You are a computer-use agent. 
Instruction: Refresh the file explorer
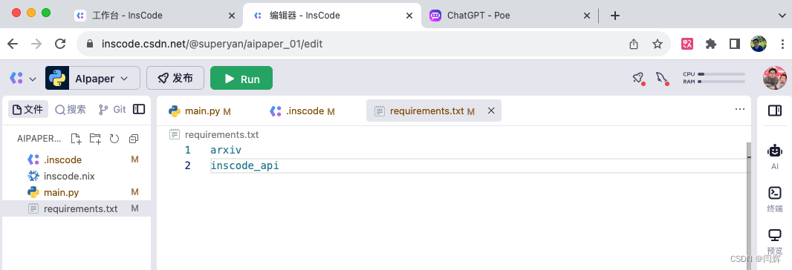point(114,138)
